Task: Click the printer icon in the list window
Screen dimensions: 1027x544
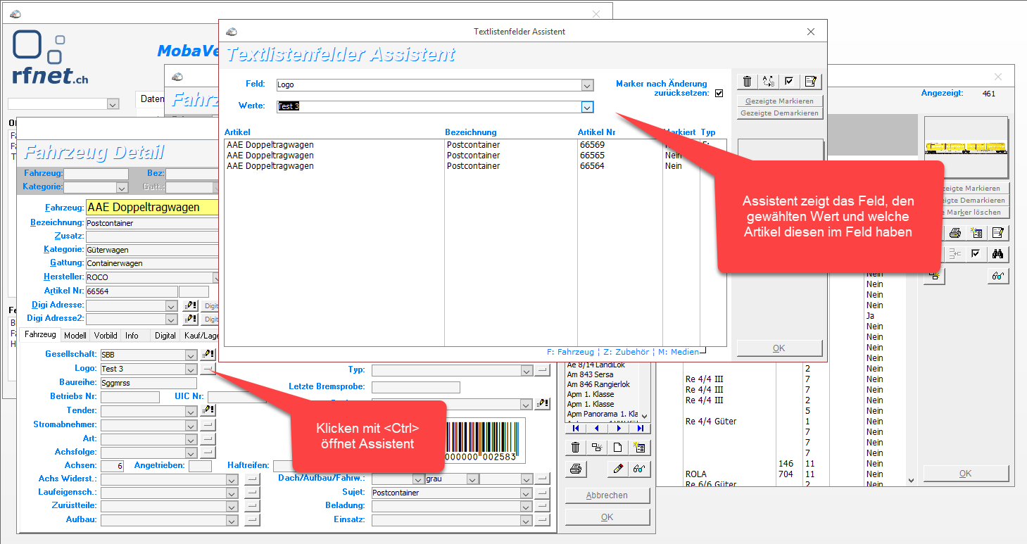Action: click(955, 233)
